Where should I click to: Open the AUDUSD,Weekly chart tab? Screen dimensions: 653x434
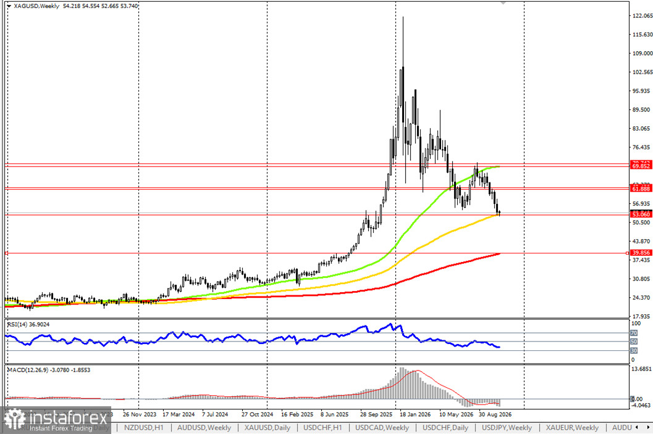[x=204, y=427]
